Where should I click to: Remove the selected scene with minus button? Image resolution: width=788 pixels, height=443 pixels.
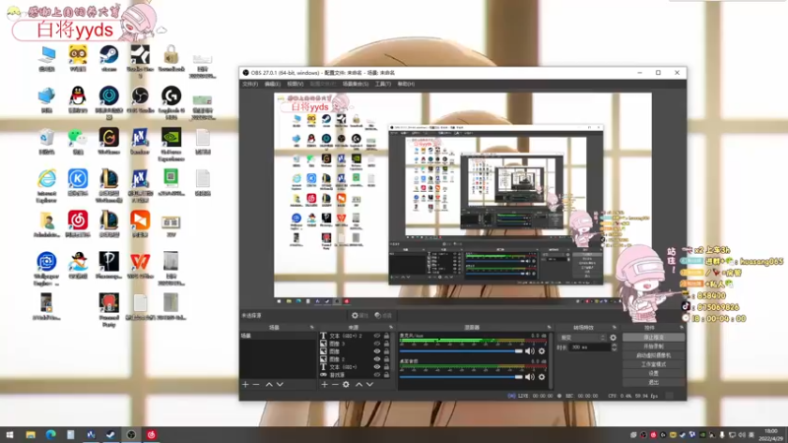coord(256,384)
